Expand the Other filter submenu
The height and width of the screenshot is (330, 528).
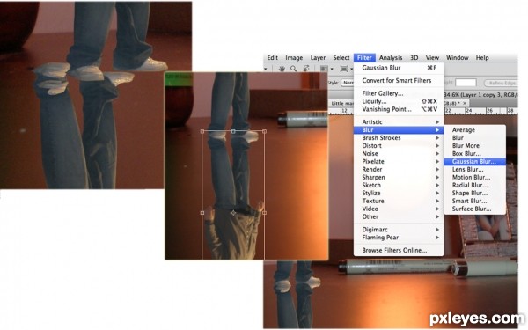pos(399,216)
